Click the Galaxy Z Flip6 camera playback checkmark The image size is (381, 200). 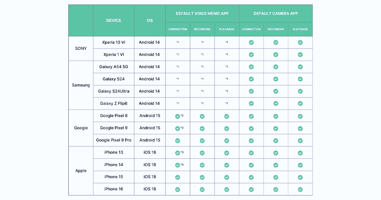point(300,103)
